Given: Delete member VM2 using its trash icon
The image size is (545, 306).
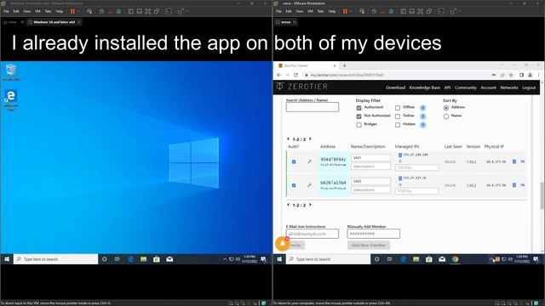Looking at the screenshot, I should (x=514, y=185).
